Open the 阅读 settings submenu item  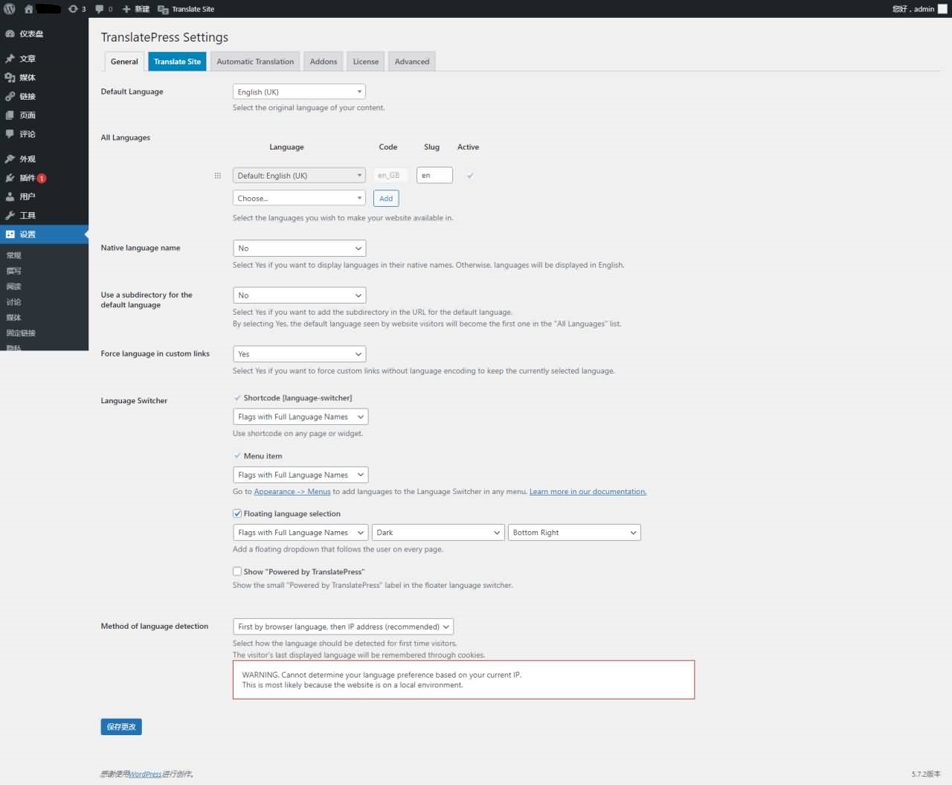click(x=14, y=286)
